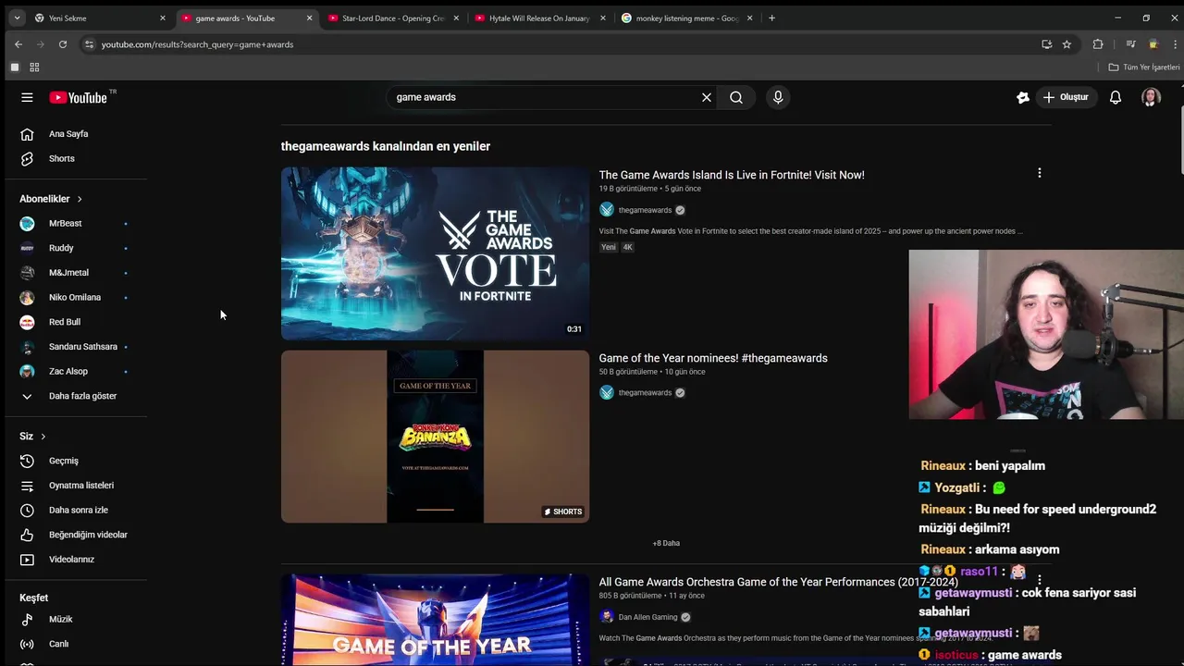Open a new browser tab with plus
Screen dimensions: 1184x666
coord(772,18)
